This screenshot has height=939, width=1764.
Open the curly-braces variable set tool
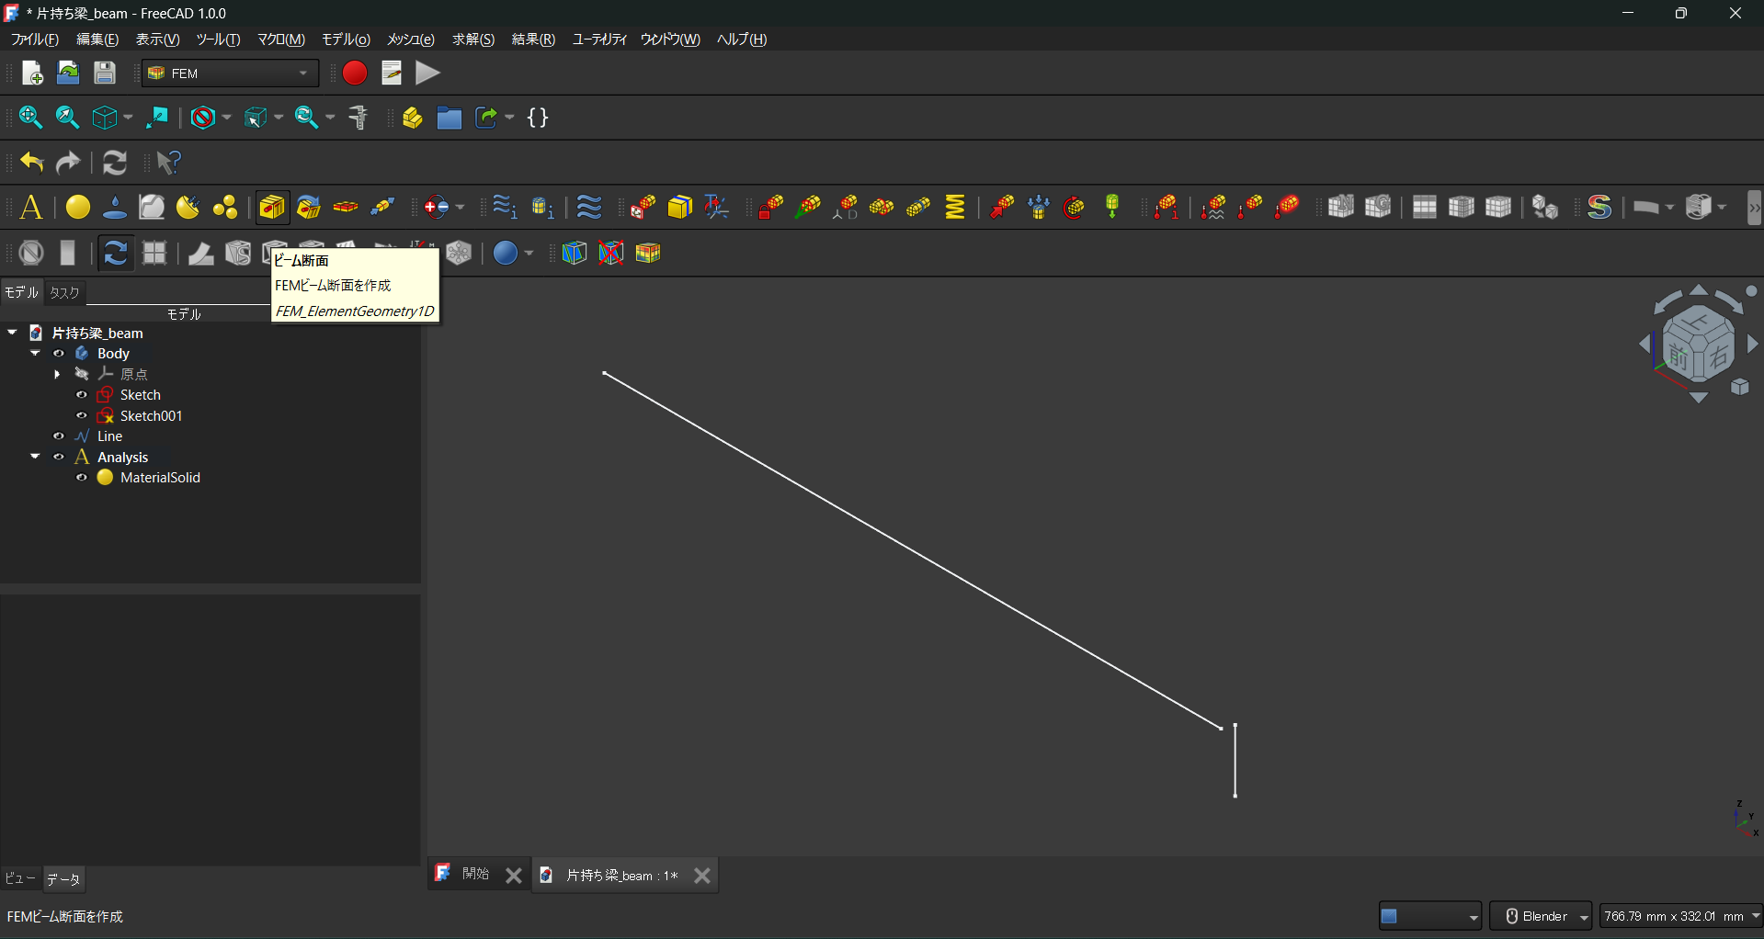click(538, 118)
